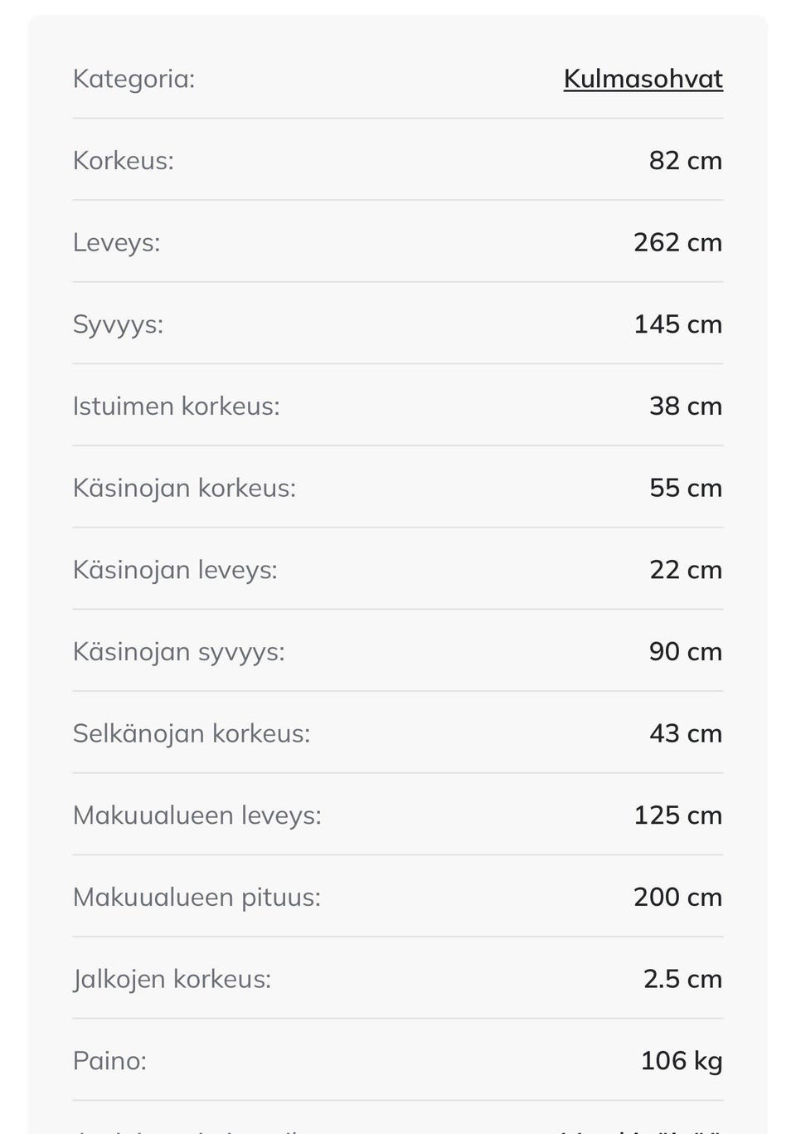This screenshot has width=796, height=1134.
Task: Click the Syvyys label
Action: pos(118,324)
